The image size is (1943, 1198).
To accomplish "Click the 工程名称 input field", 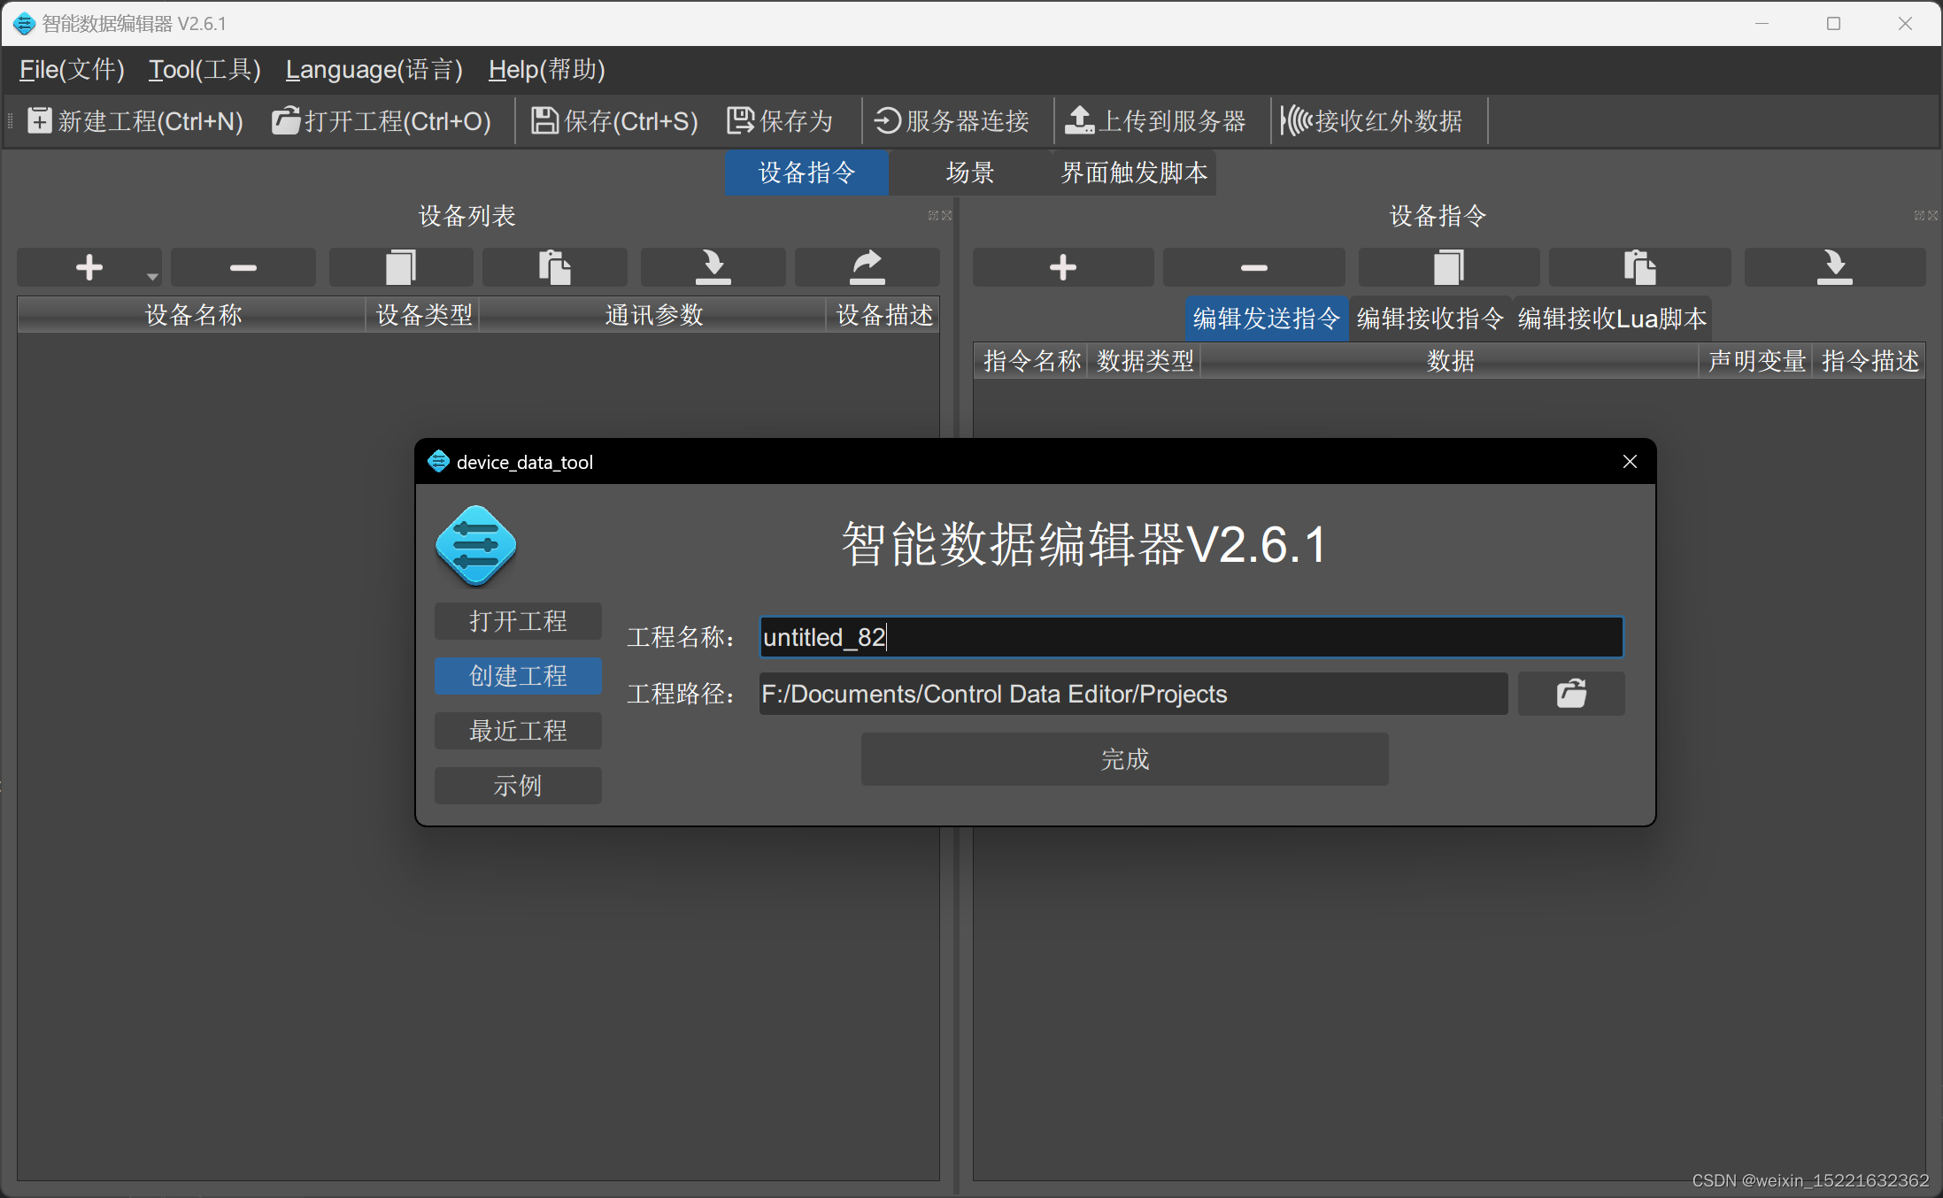I will [x=1191, y=637].
